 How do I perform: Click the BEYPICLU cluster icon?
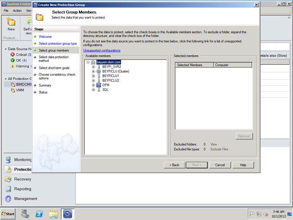(x=99, y=71)
